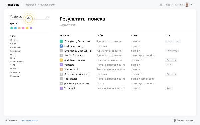Select the Survilance tag in sidebar
The image size is (200, 125).
click(x=15, y=72)
